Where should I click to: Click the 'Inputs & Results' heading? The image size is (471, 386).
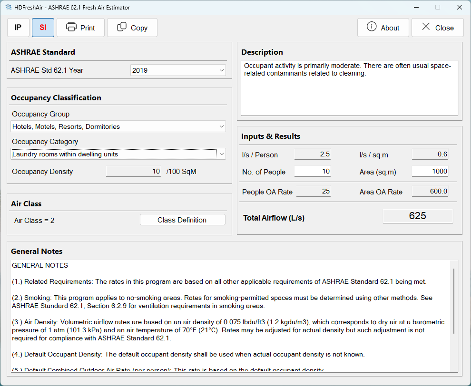(271, 136)
